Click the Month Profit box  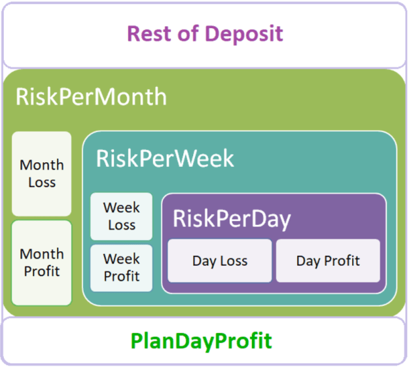pyautogui.click(x=42, y=263)
